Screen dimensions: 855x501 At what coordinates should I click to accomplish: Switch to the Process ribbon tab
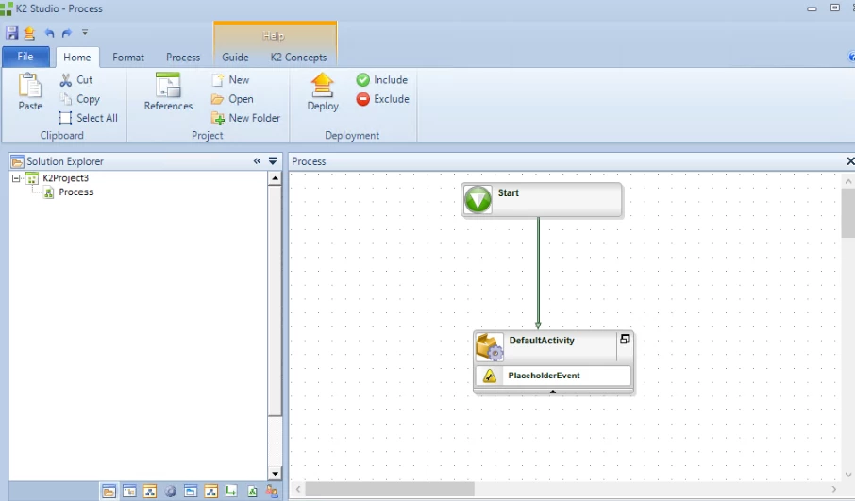coord(183,58)
